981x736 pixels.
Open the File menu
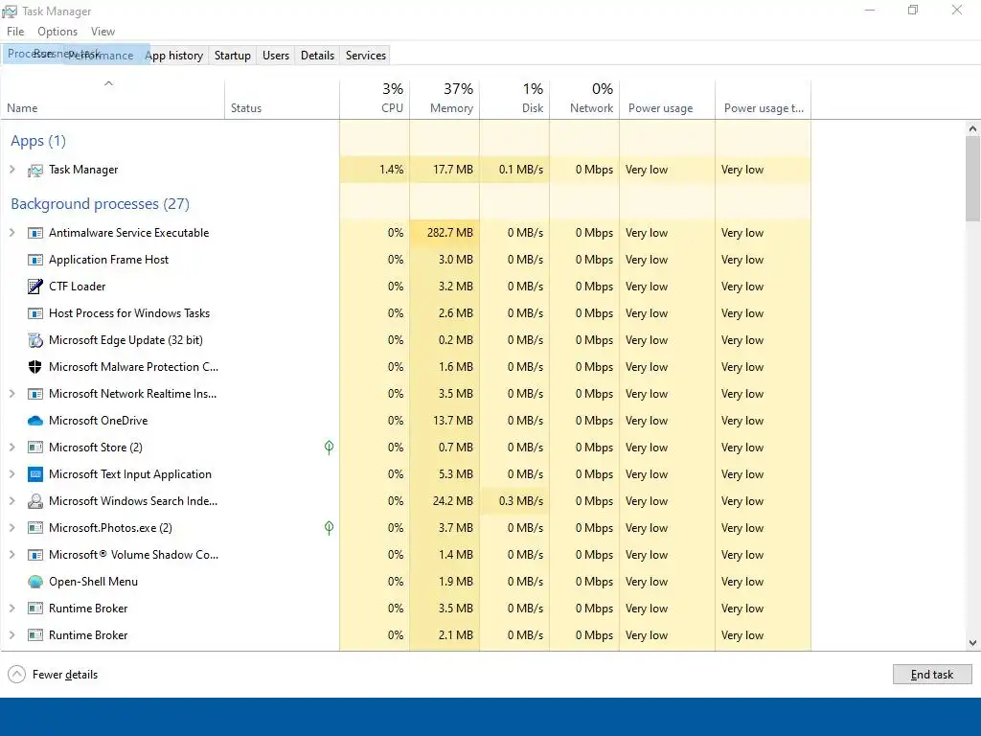click(x=15, y=32)
